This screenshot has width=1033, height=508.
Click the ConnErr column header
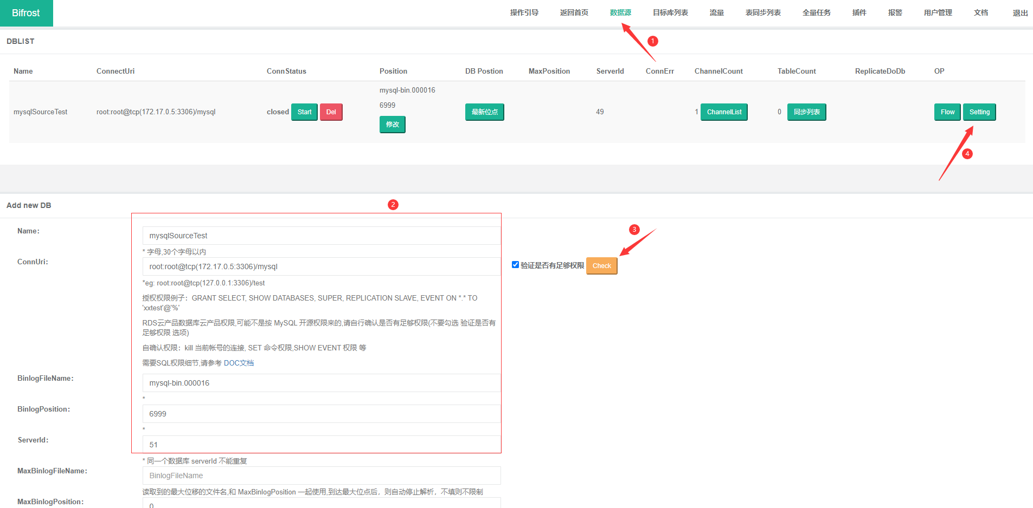(x=660, y=71)
